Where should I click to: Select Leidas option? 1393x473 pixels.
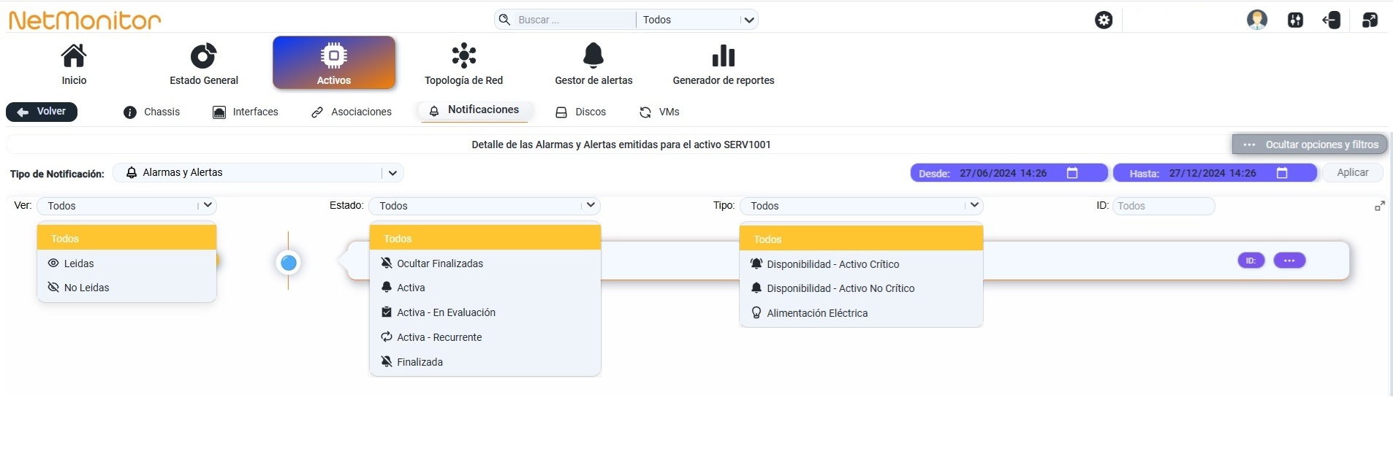pos(126,264)
